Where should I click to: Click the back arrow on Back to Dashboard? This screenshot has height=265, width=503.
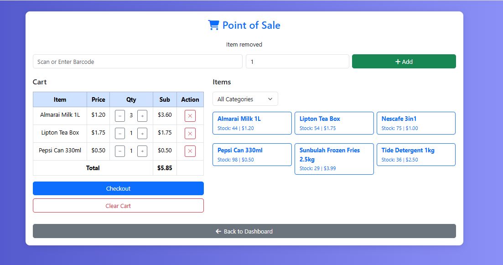click(x=218, y=231)
